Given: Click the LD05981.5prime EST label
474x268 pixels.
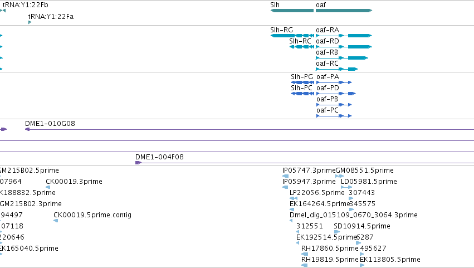Looking at the screenshot, I should click(369, 182).
